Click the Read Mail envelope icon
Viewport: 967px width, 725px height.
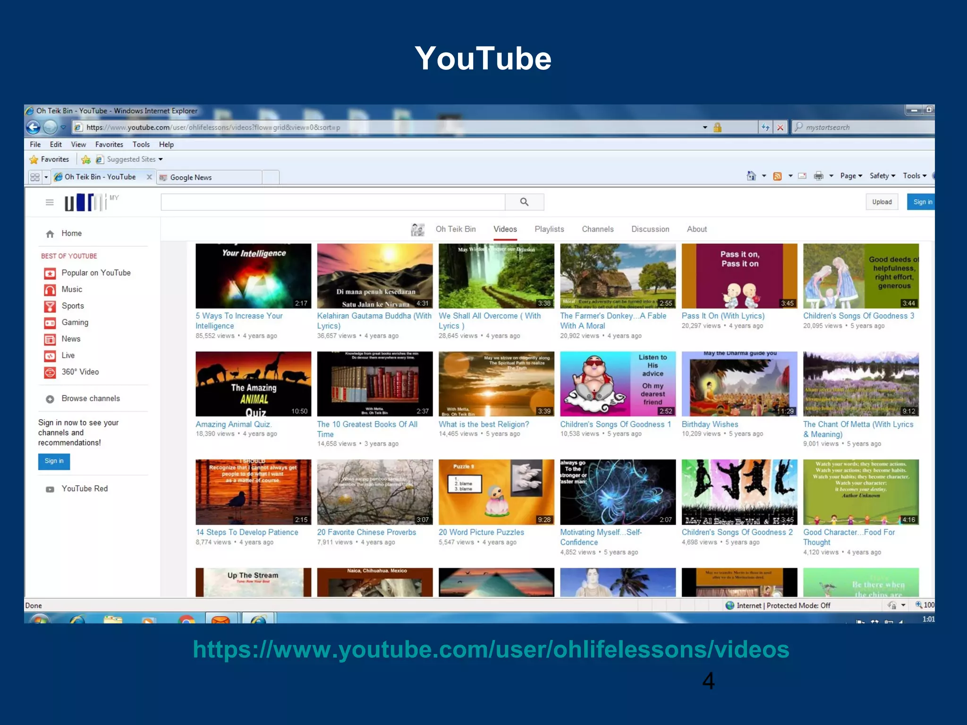(x=802, y=176)
